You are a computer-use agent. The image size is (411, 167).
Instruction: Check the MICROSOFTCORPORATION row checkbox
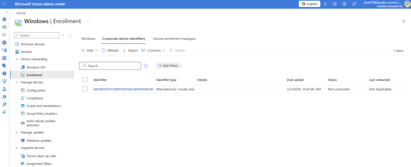coord(85,89)
